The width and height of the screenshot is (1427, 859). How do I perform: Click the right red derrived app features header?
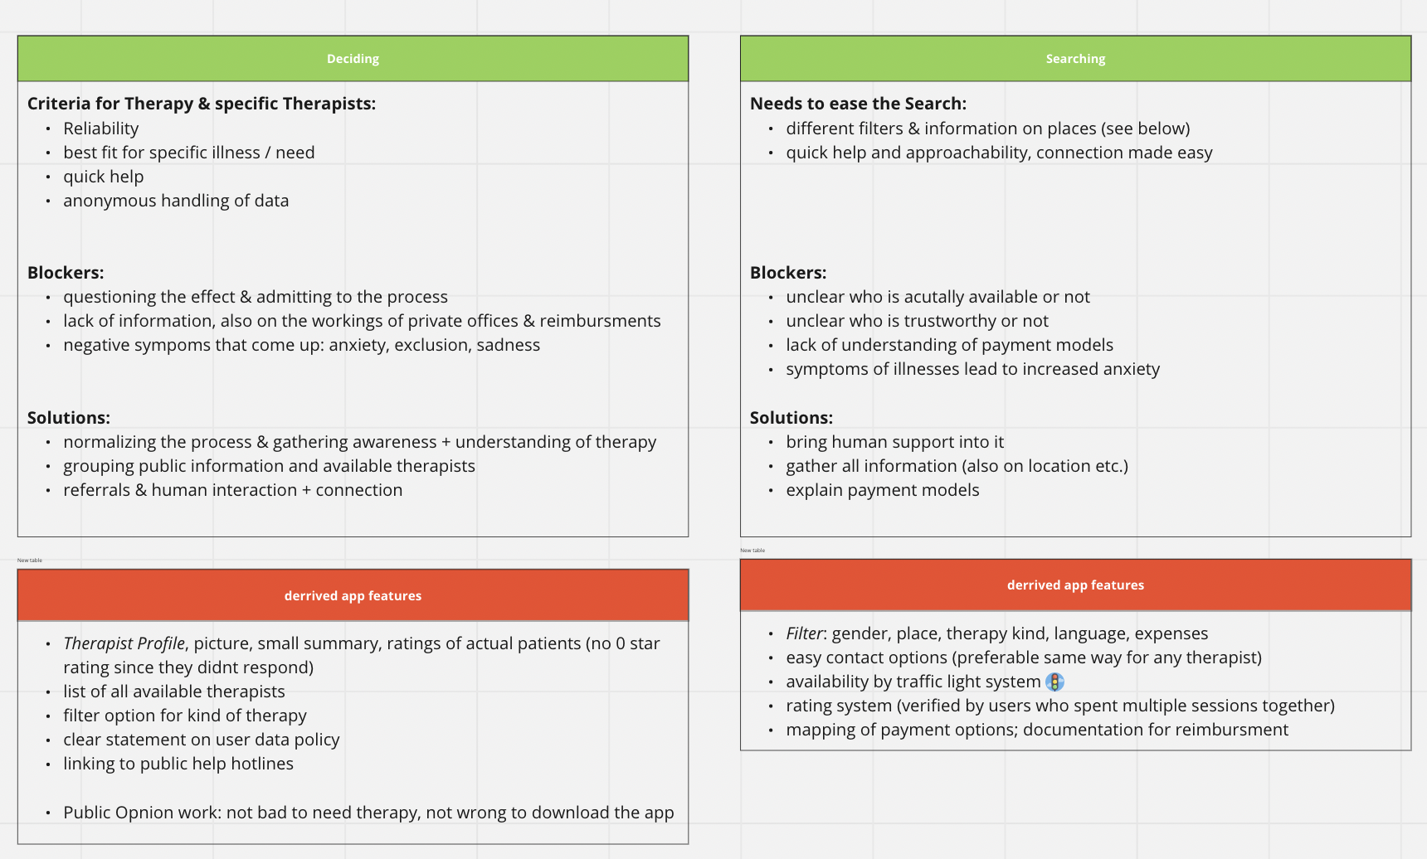(1075, 585)
